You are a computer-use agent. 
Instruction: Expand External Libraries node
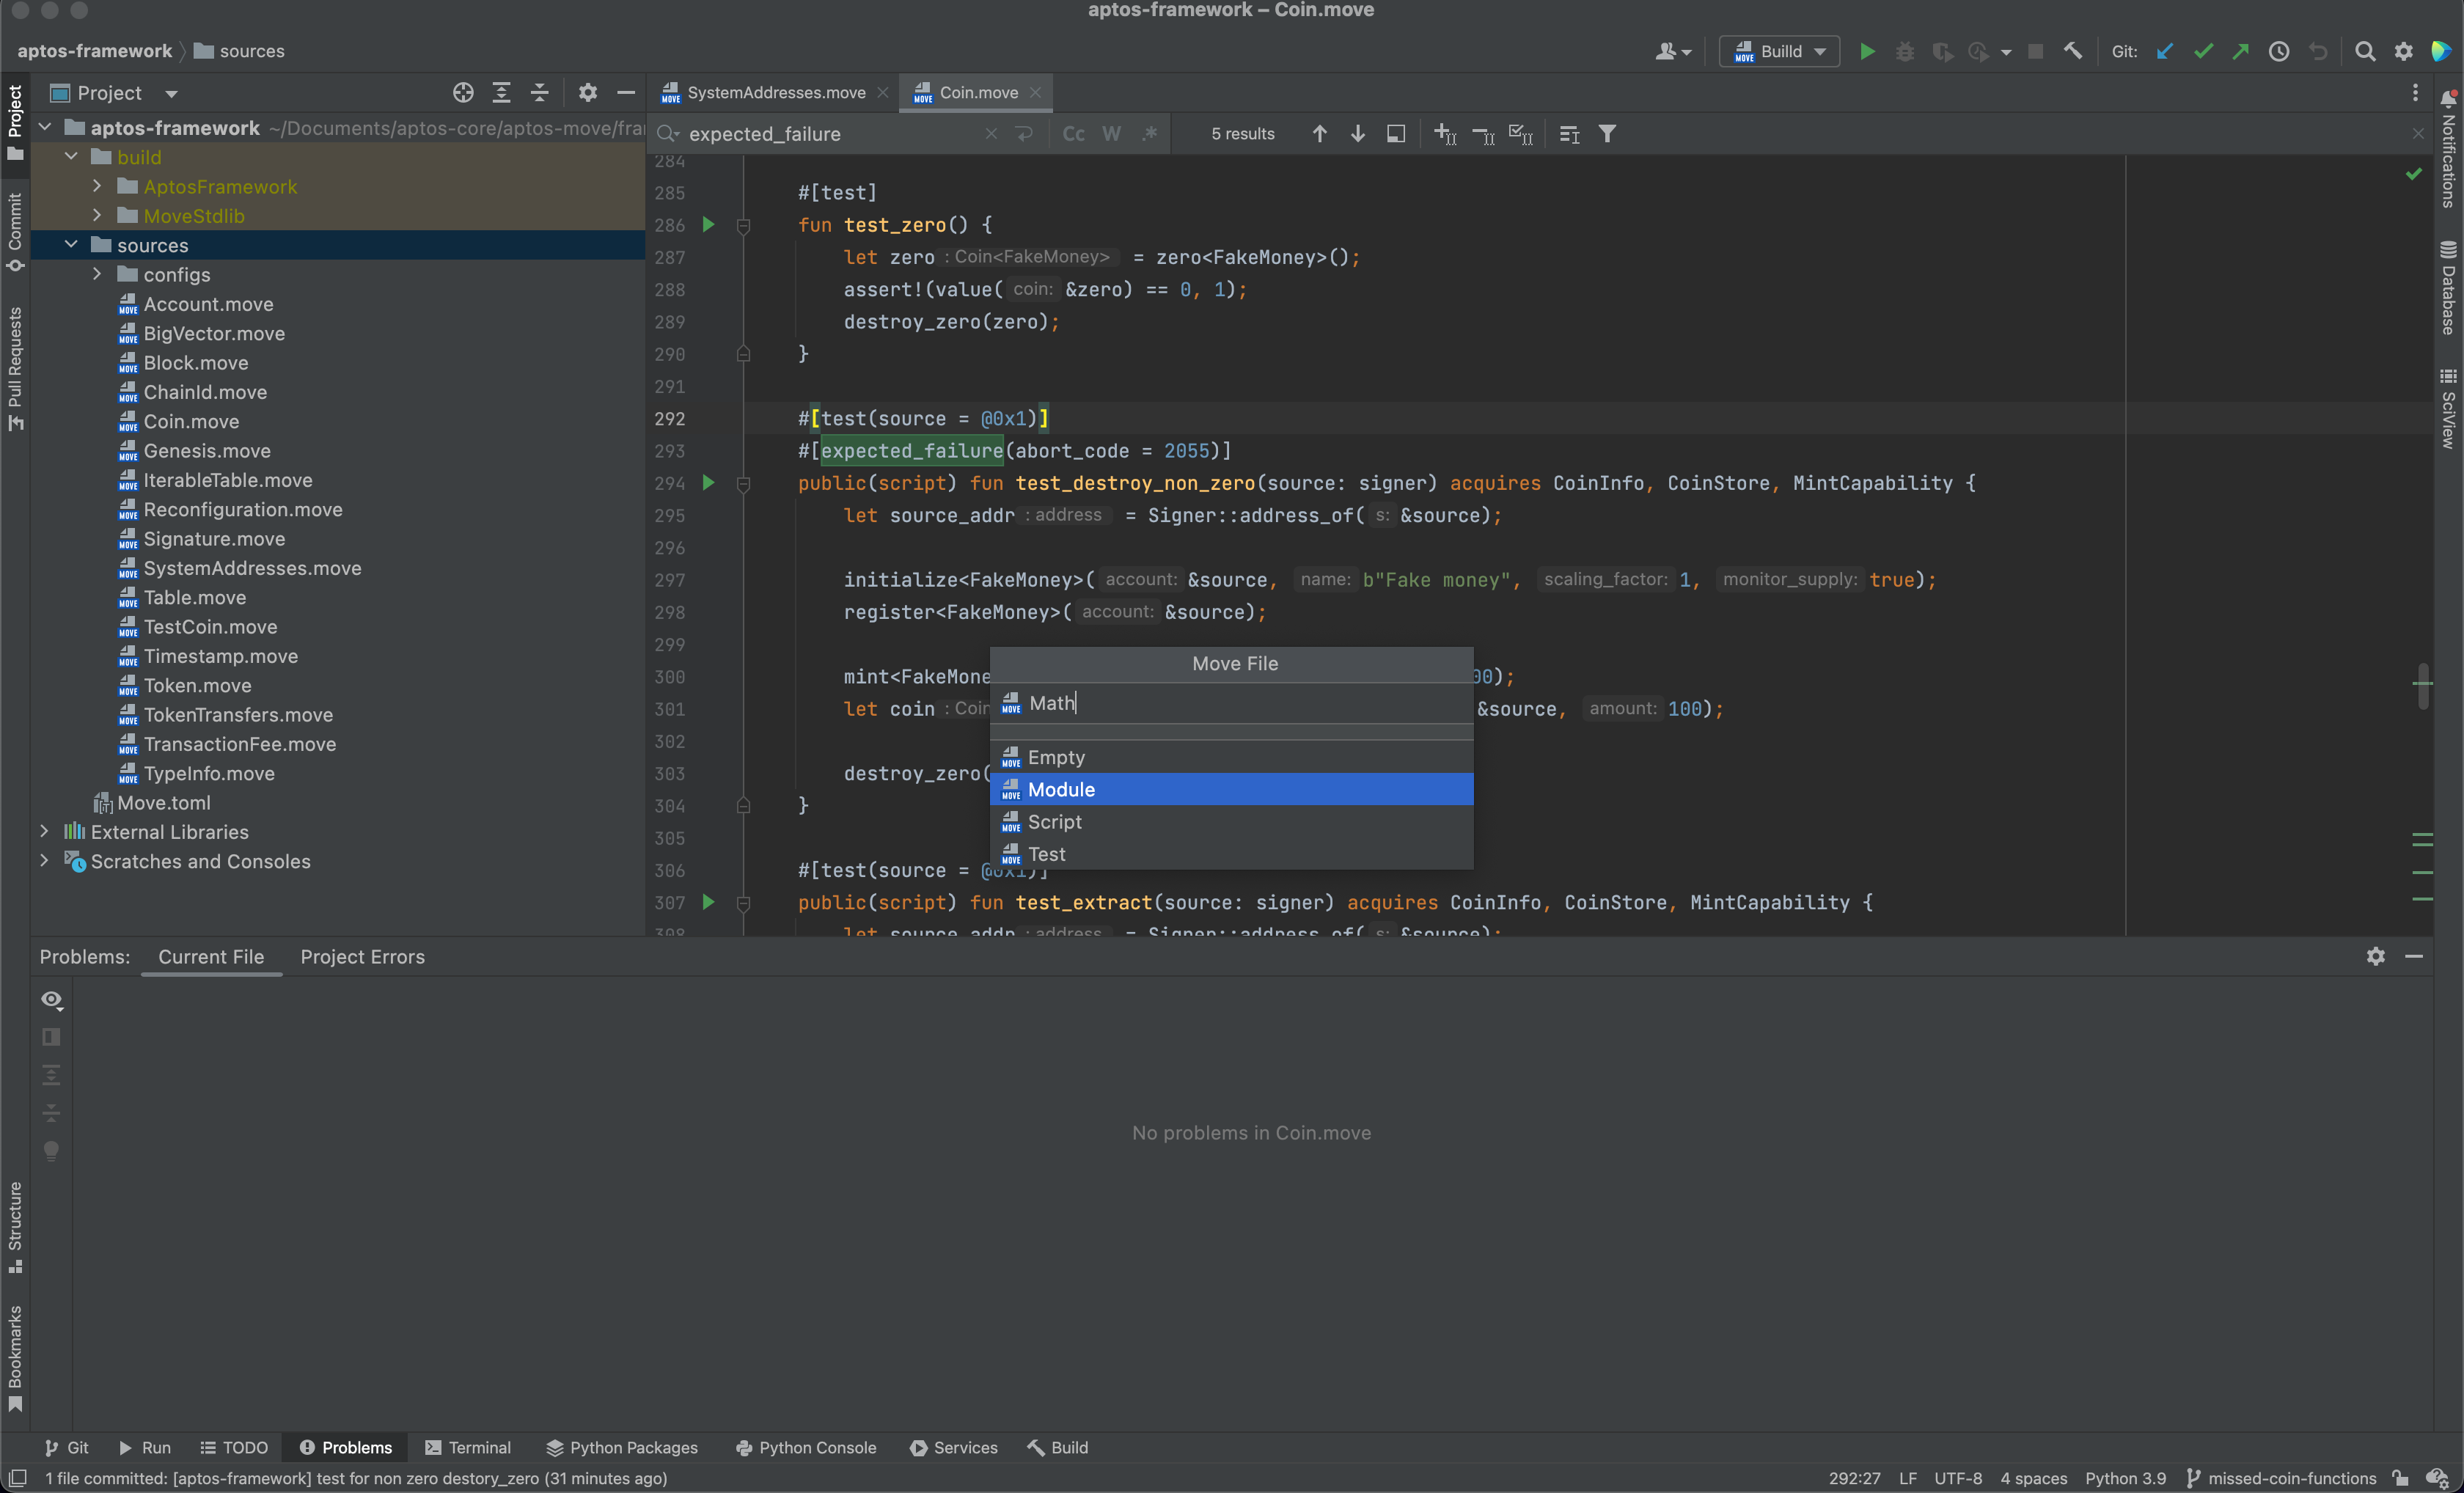coord(44,832)
